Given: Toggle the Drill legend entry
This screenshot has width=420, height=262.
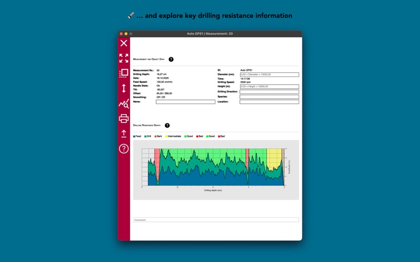Looking at the screenshot, I should point(148,136).
